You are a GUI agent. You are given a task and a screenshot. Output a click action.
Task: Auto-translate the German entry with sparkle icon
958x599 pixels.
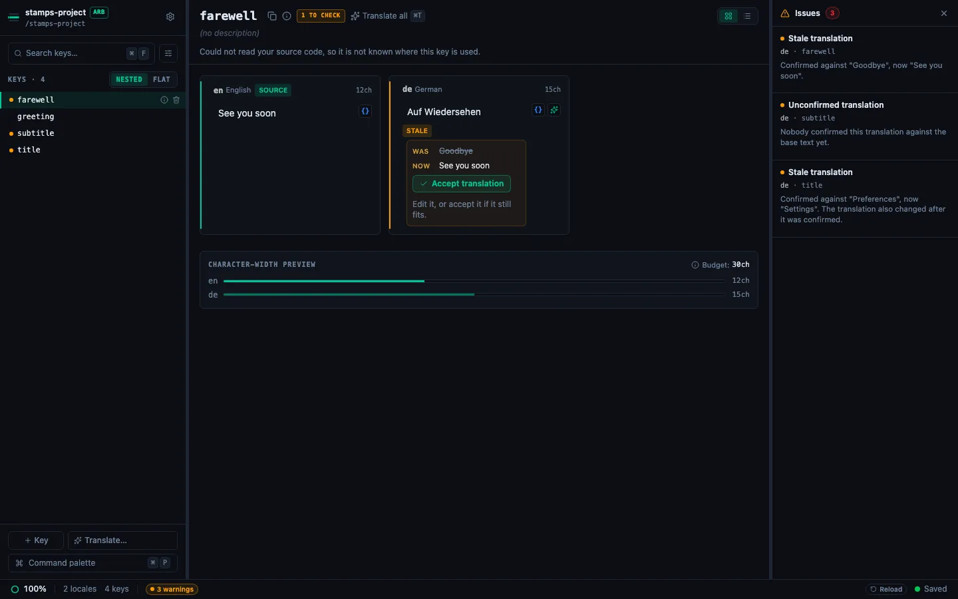(554, 110)
